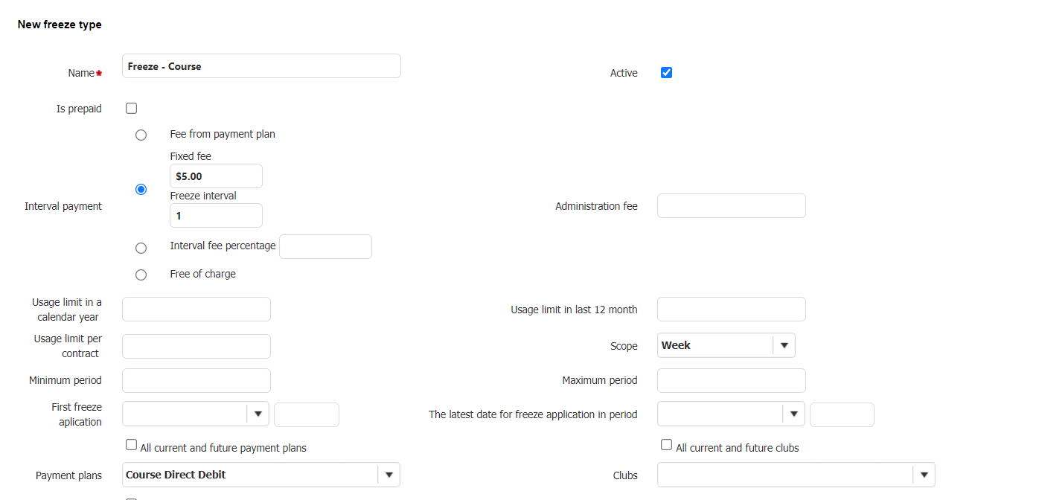Image resolution: width=1039 pixels, height=500 pixels.
Task: Check All current and future payment plans
Action: click(132, 445)
